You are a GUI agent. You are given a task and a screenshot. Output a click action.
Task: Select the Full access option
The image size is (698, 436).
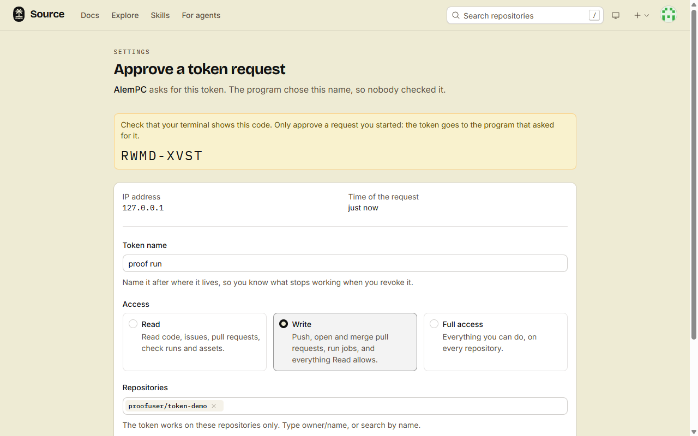(496, 342)
